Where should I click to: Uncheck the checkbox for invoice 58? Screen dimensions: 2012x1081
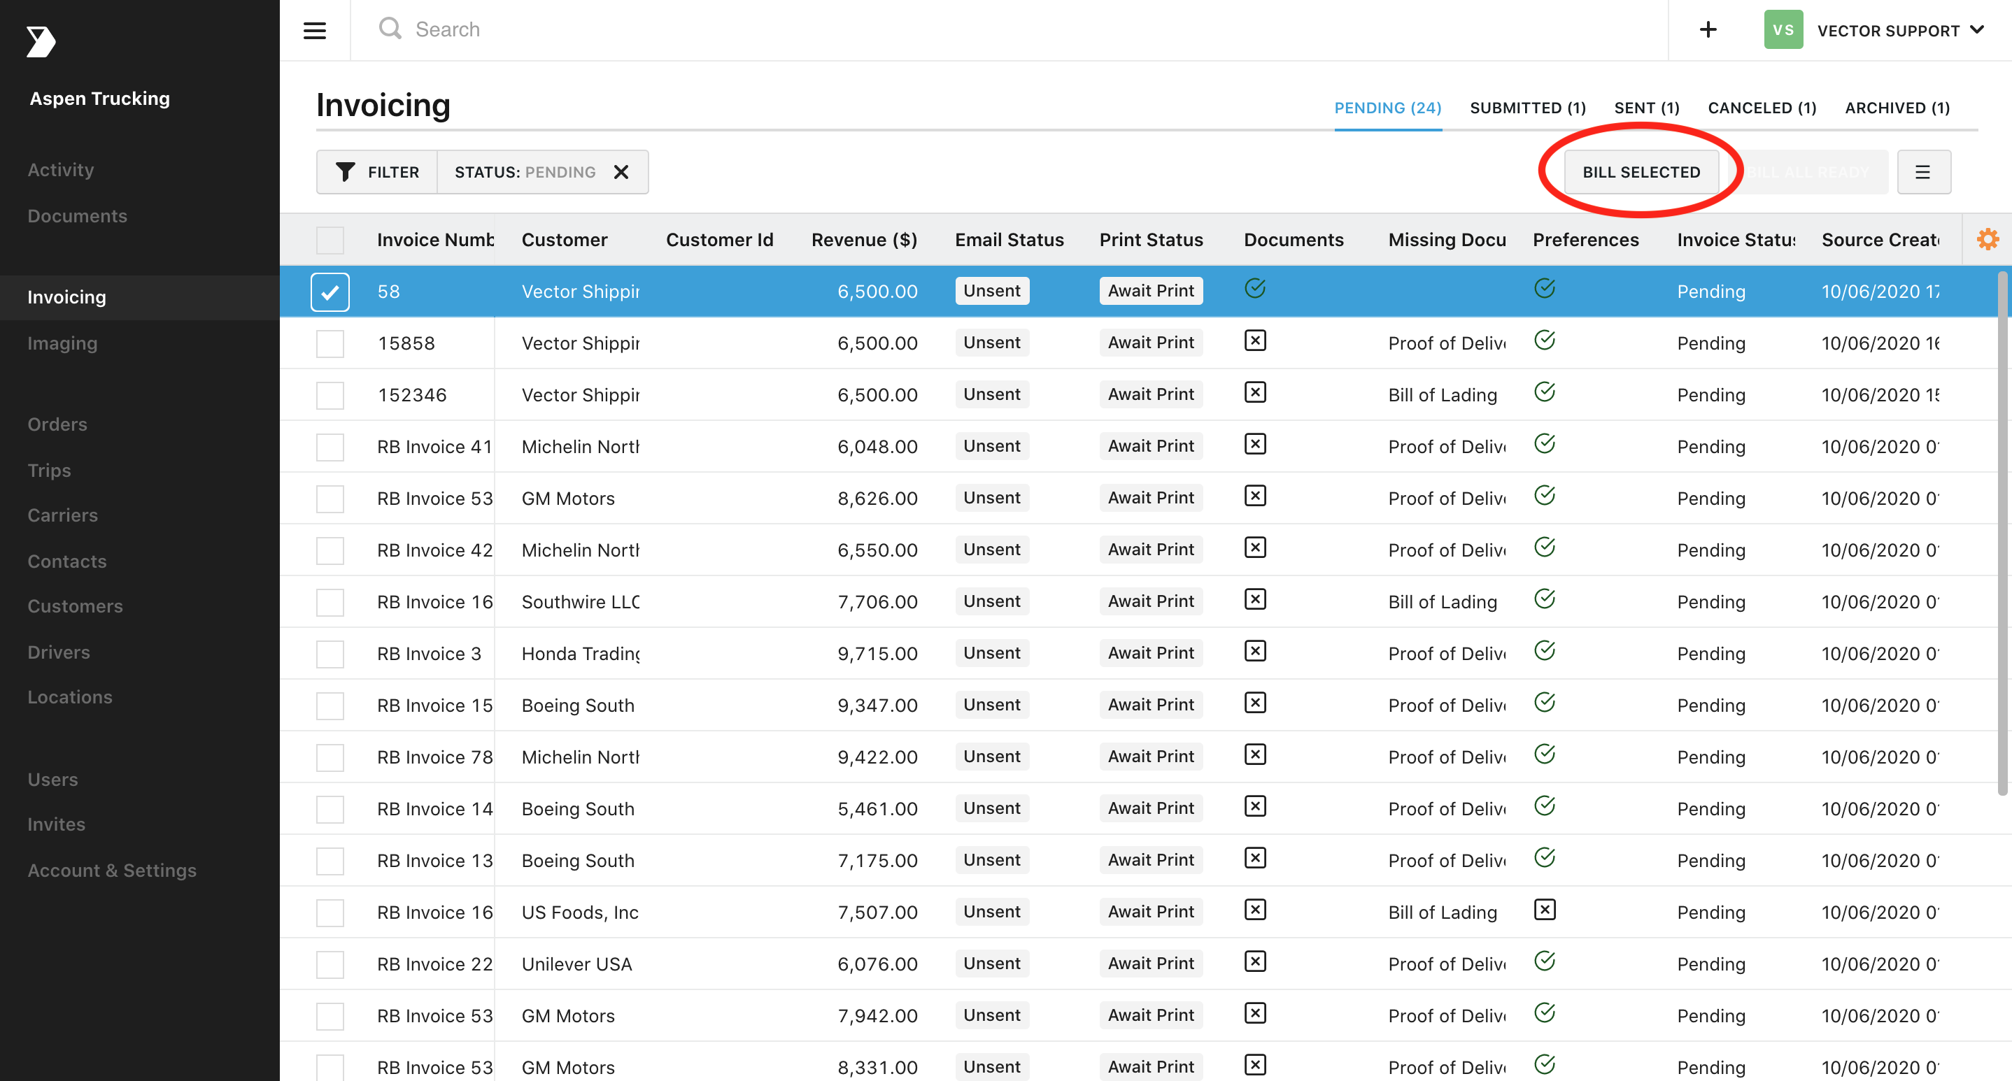330,292
